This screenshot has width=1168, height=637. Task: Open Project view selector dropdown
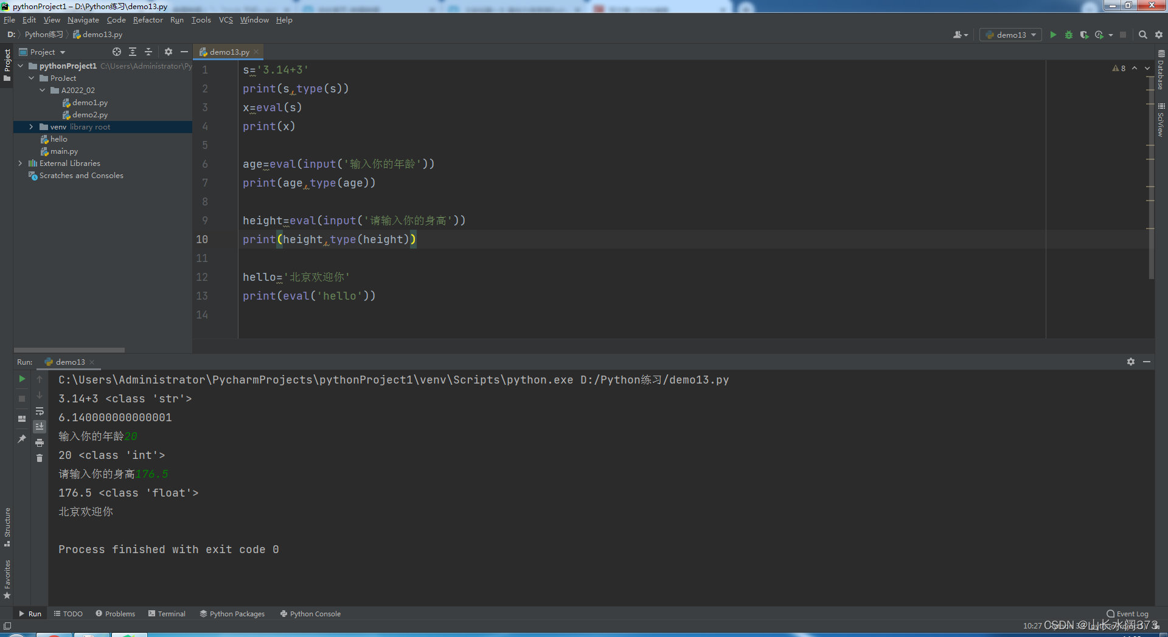click(x=42, y=52)
